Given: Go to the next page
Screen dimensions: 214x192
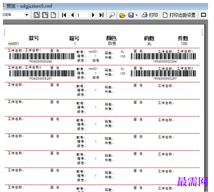Looking at the screenshot, I should coord(93,15).
